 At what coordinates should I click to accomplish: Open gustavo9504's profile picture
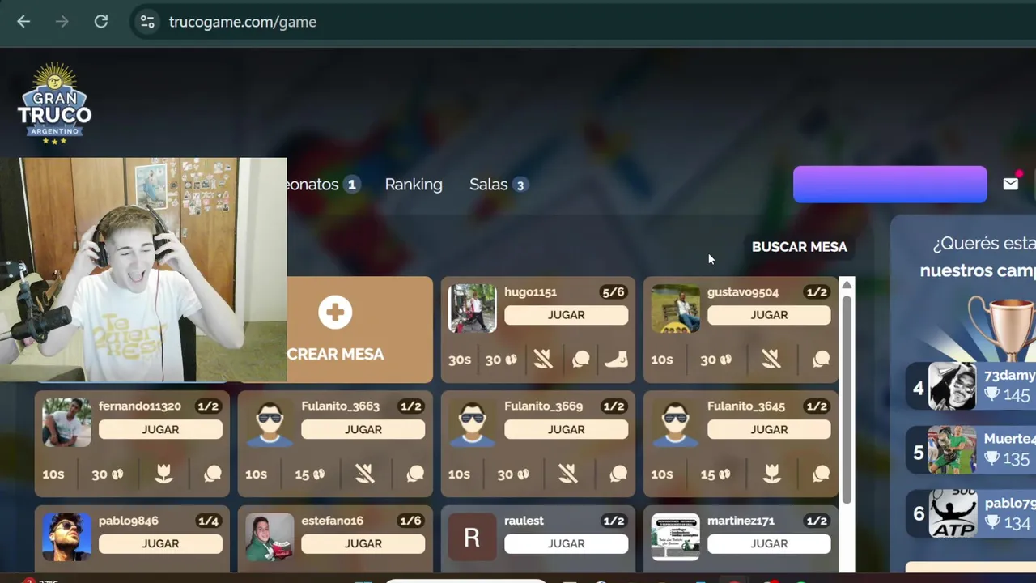coord(676,309)
